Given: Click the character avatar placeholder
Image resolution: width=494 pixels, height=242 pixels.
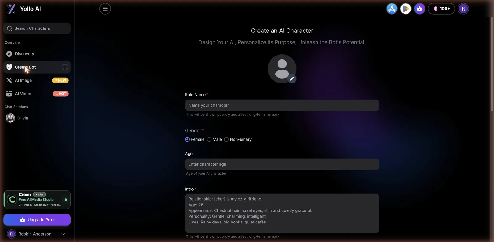Looking at the screenshot, I should pos(282,69).
